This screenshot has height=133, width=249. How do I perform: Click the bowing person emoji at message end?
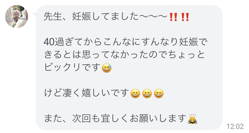pos(193,119)
